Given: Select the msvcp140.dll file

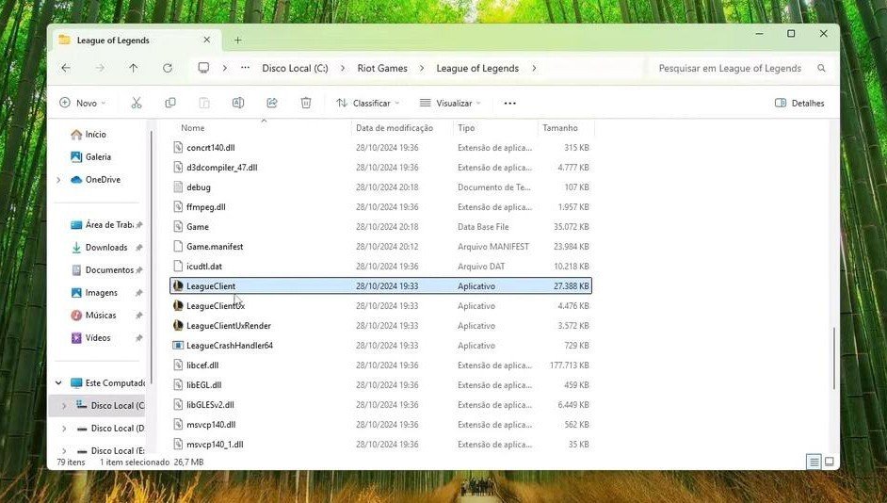Looking at the screenshot, I should pyautogui.click(x=381, y=425).
